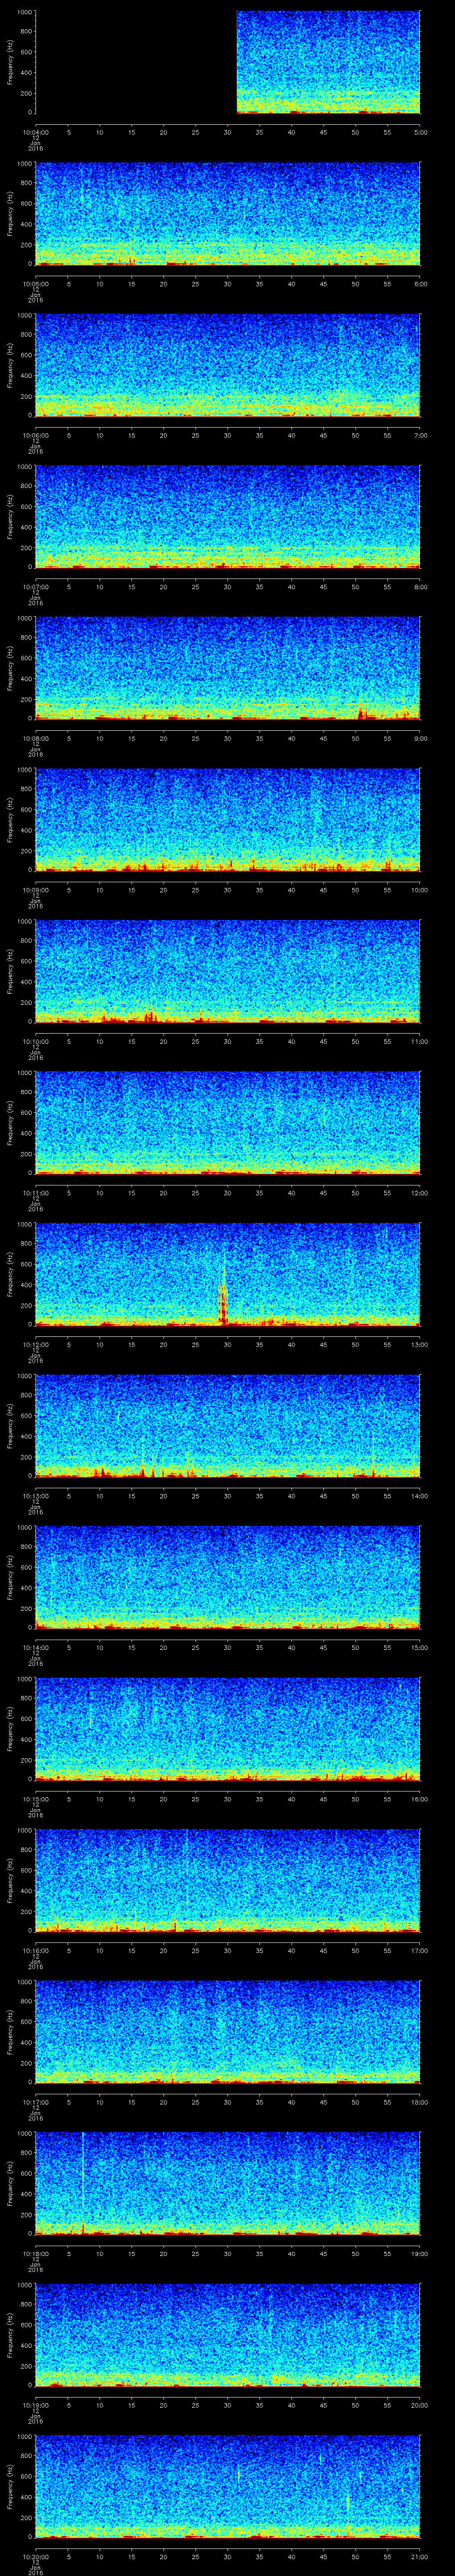The height and width of the screenshot is (2576, 455).
Task: Click the red burst in the 10:12:00 spectrogram
Action: tap(224, 1295)
